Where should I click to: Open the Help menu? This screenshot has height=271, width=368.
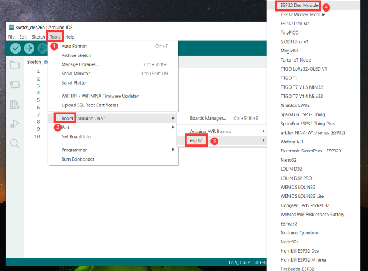tap(70, 37)
